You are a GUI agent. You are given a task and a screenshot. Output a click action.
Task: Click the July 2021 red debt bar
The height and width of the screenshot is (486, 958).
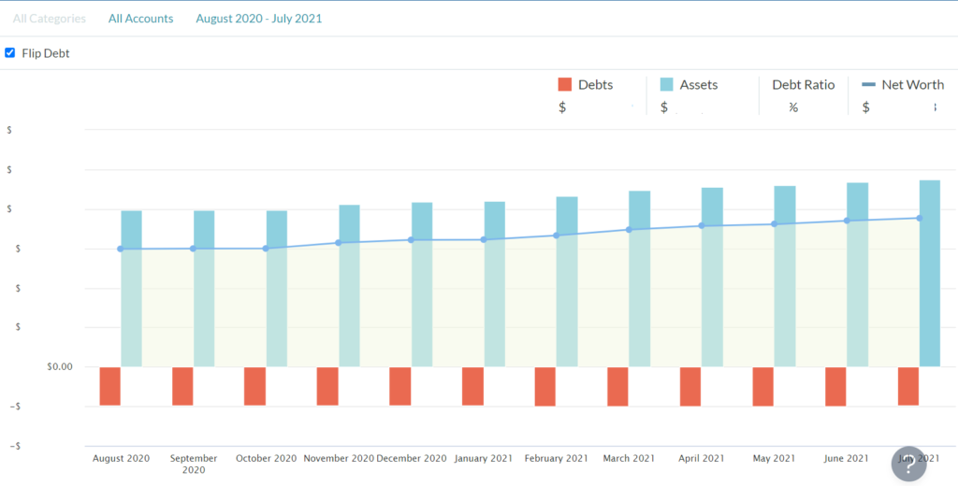[908, 386]
